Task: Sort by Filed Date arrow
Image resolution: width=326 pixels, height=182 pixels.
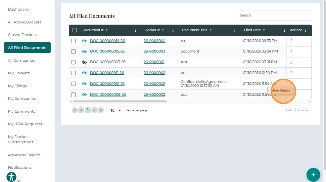Action: tap(264, 30)
